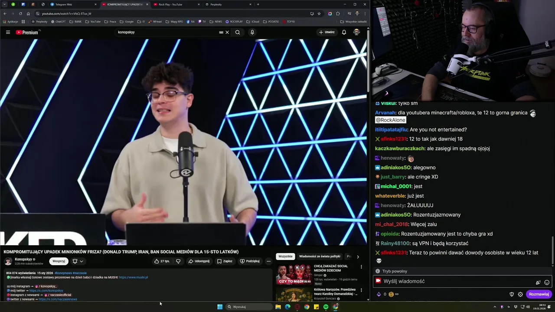Open CZY TO MĄDRE video thumbnail
The height and width of the screenshot is (312, 555).
pyautogui.click(x=294, y=274)
